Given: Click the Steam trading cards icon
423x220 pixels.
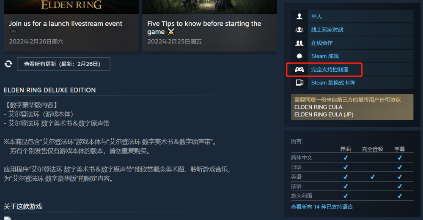Looking at the screenshot, I should [x=299, y=83].
